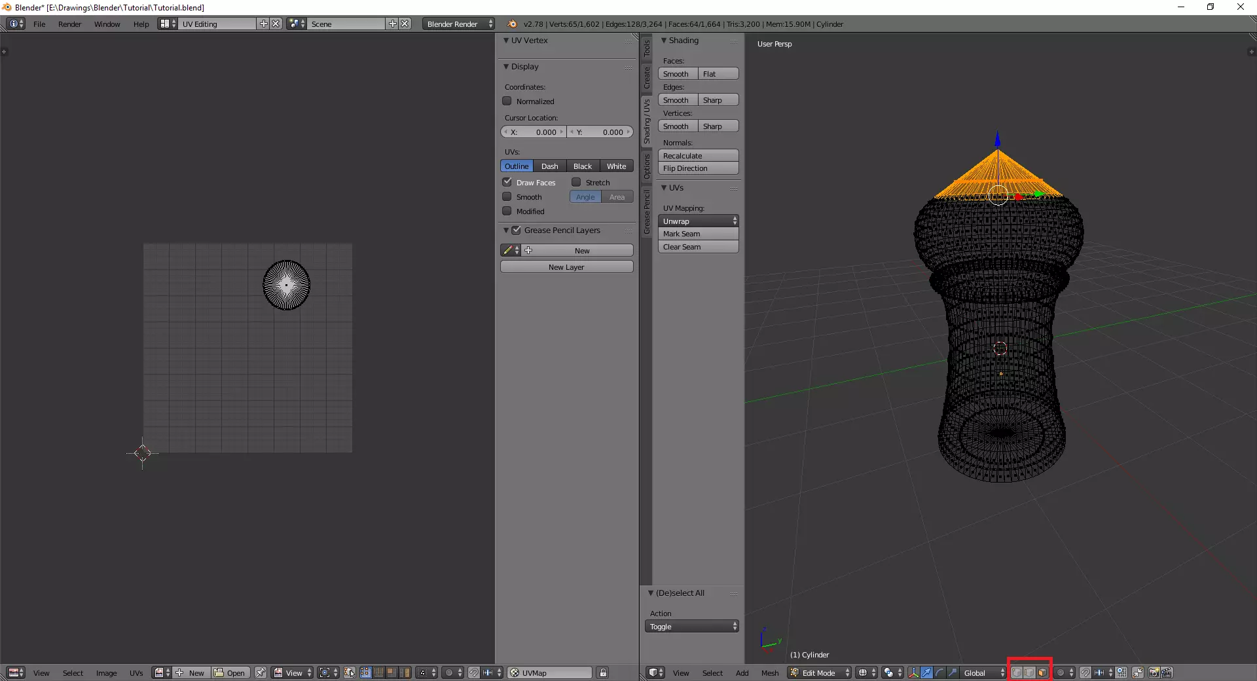Open the Blender Render engine dropdown
The image size is (1257, 681).
(458, 24)
